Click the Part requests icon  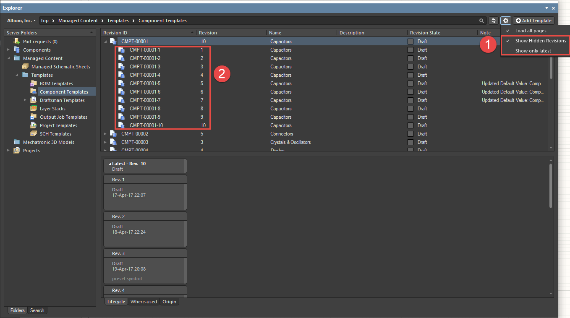coord(17,42)
